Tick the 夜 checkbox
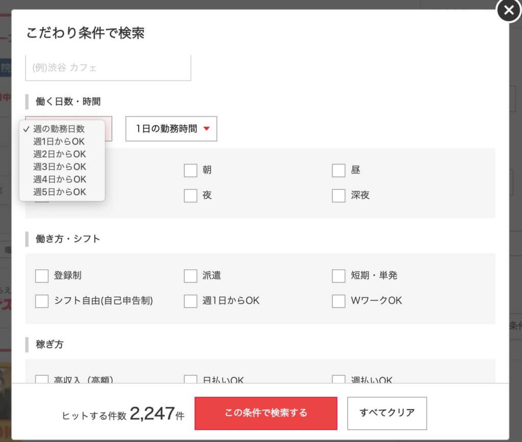This screenshot has width=522, height=442. 191,196
